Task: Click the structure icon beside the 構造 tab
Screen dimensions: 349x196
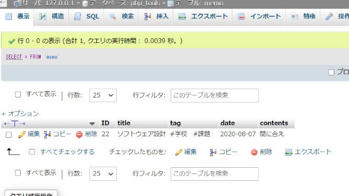Action: [x=43, y=16]
